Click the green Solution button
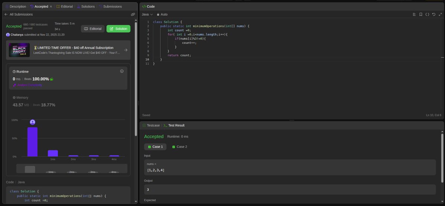Image resolution: width=445 pixels, height=206 pixels. [118, 29]
